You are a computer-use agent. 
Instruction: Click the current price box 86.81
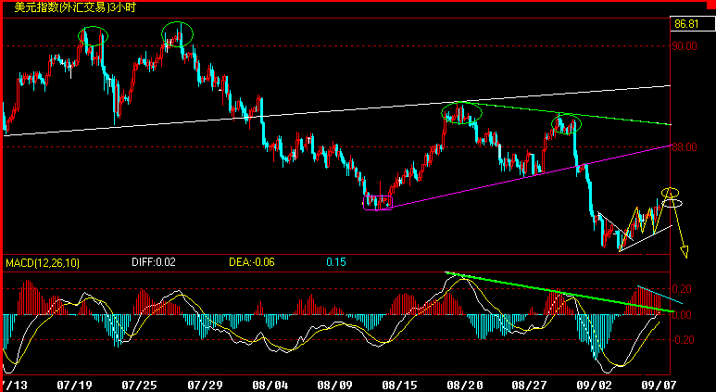coord(692,24)
